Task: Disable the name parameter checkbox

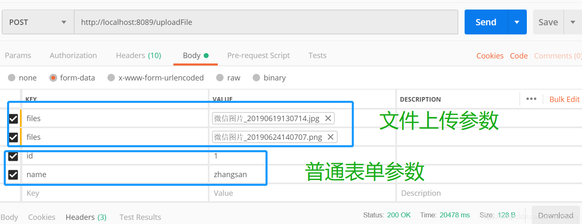Action: tap(13, 175)
